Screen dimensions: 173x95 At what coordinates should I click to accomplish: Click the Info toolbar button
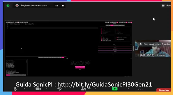[x=121, y=22]
